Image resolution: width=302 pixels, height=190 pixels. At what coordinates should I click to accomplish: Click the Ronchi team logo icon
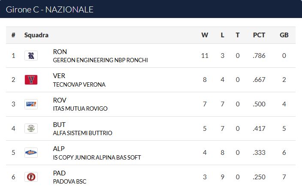(x=31, y=56)
